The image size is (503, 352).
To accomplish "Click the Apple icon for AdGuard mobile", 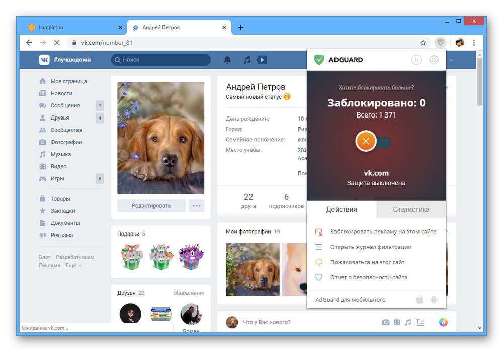I will [420, 300].
